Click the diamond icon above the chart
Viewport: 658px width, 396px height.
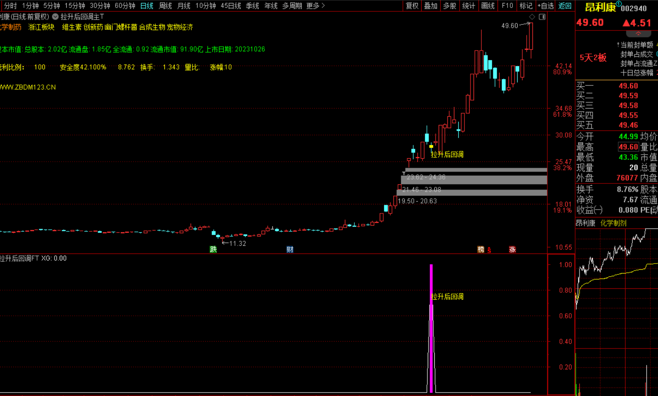click(x=532, y=17)
